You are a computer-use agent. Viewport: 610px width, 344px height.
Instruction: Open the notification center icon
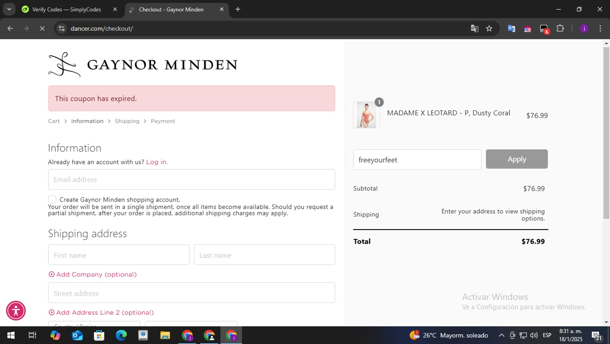pos(597,336)
